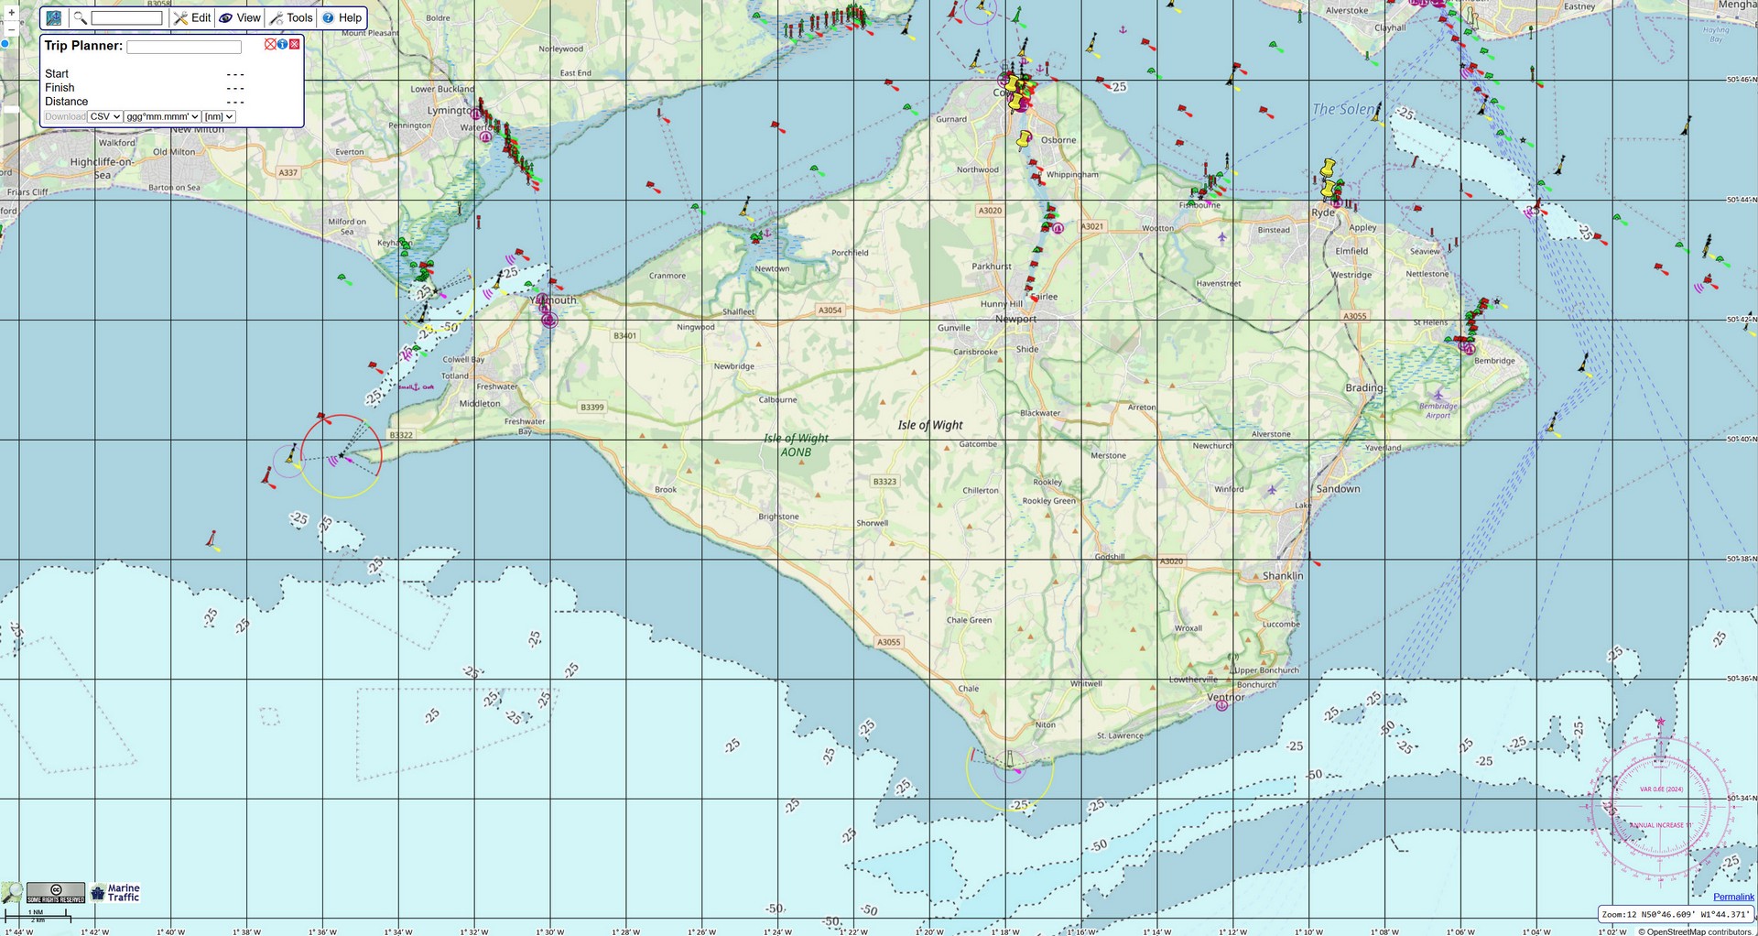
Task: Click the Marine Traffic logo
Action: click(x=115, y=893)
